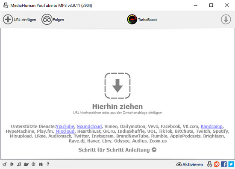The width and height of the screenshot is (235, 169).
Task: Click the MediaHuman mascot icon in the status bar
Action: click(209, 164)
